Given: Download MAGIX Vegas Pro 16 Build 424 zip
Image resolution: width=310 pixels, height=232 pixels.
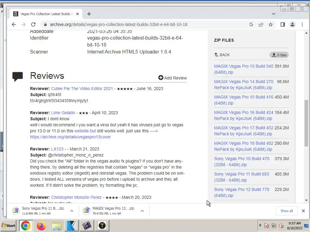Looking at the screenshot, I should coord(244,115).
